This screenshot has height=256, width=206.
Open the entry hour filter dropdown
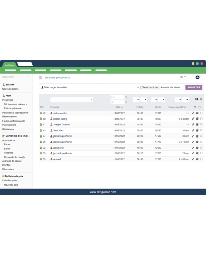(136, 99)
